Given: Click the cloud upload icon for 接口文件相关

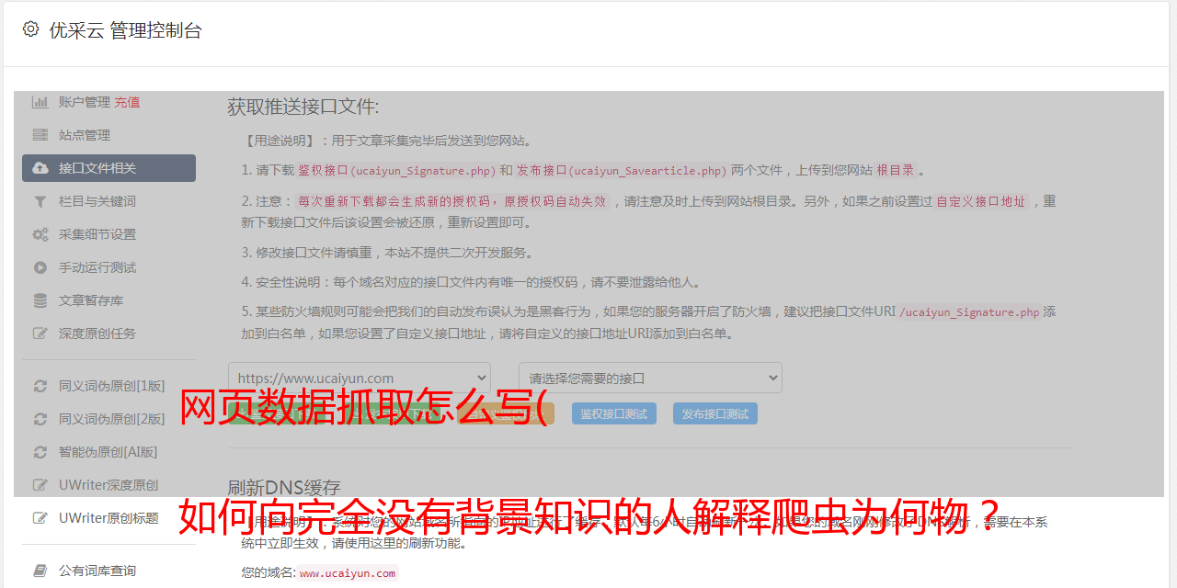Looking at the screenshot, I should point(40,168).
